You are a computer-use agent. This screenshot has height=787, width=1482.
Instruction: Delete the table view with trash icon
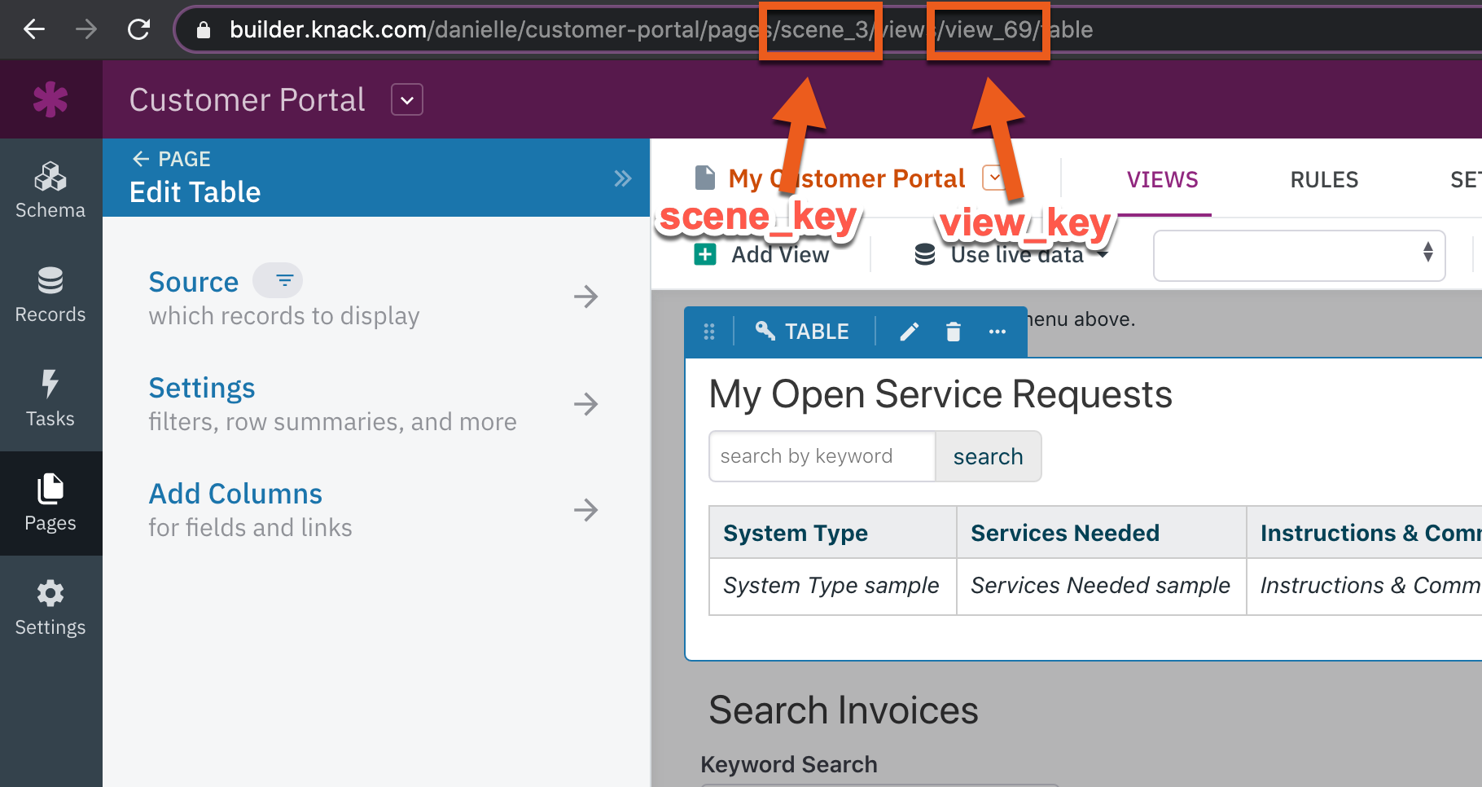pos(954,332)
